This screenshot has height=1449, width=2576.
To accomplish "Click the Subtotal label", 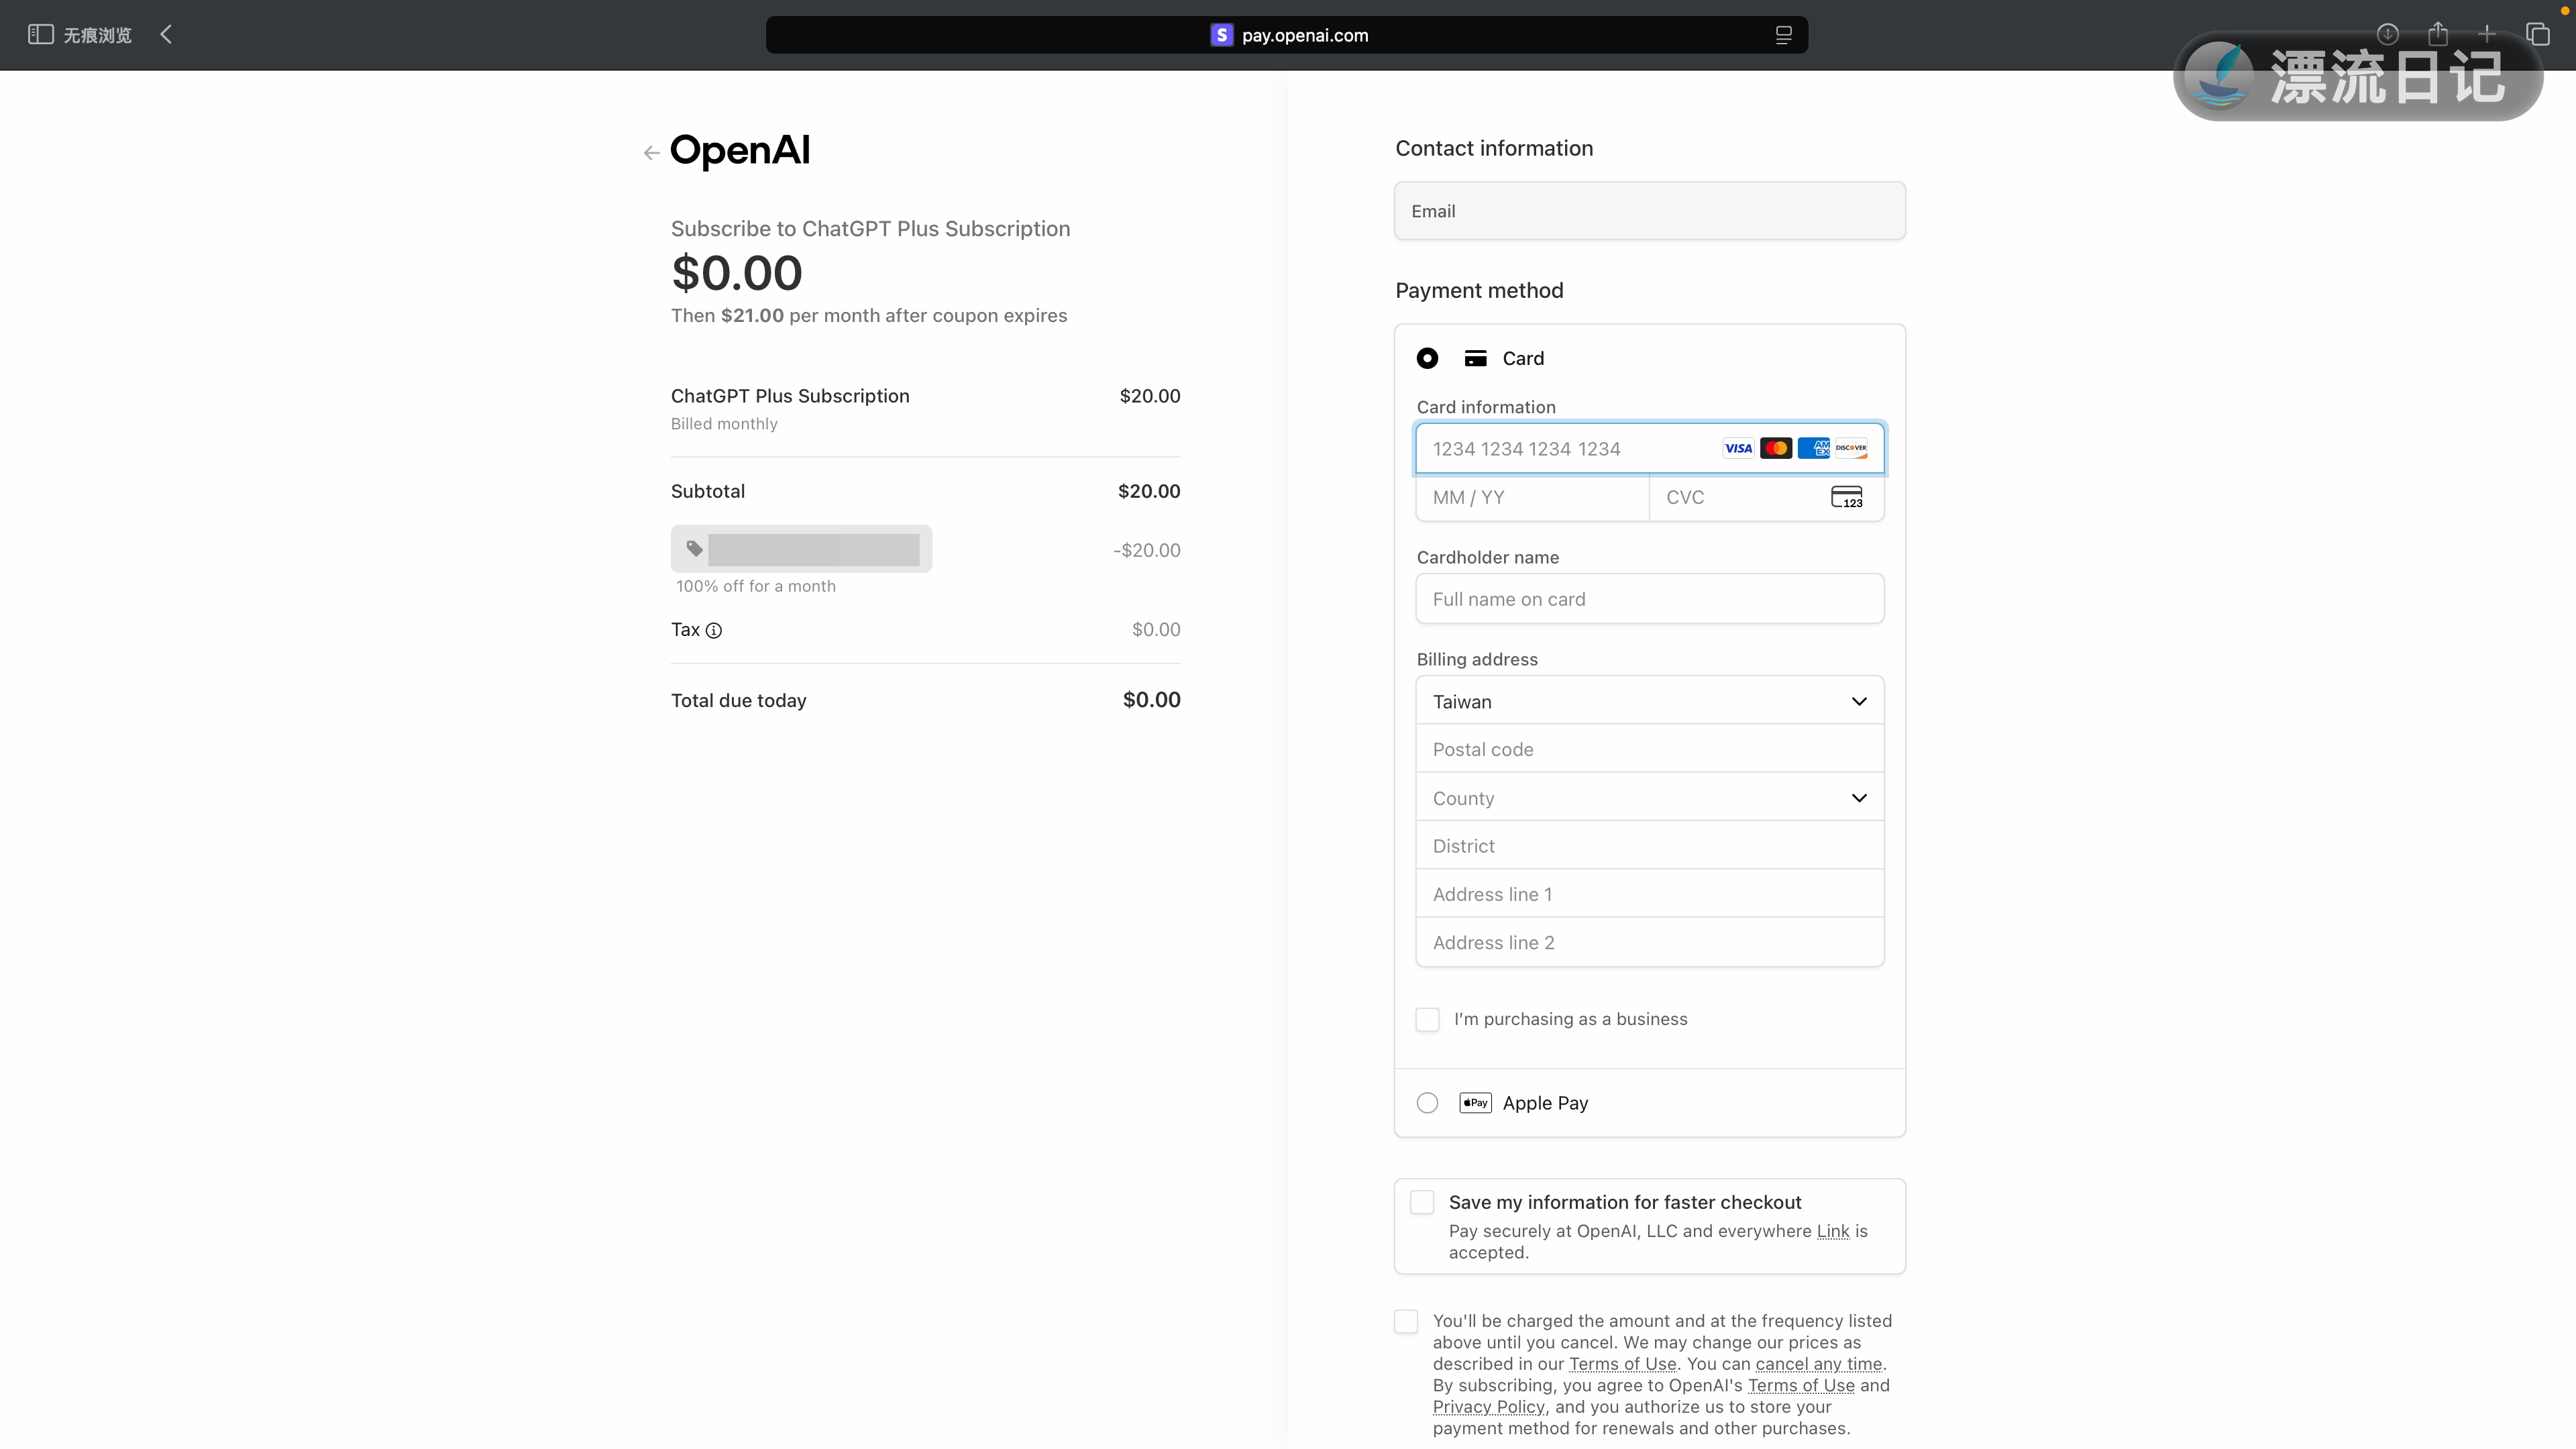I will [x=708, y=492].
